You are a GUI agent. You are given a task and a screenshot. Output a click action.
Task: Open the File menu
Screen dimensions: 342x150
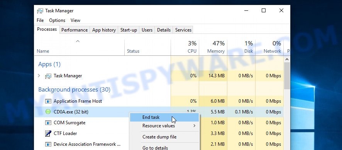tap(40, 20)
